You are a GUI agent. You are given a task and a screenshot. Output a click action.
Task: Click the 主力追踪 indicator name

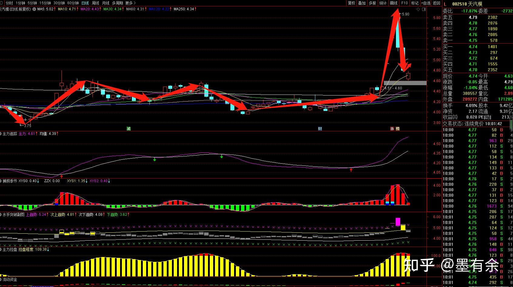click(10, 134)
